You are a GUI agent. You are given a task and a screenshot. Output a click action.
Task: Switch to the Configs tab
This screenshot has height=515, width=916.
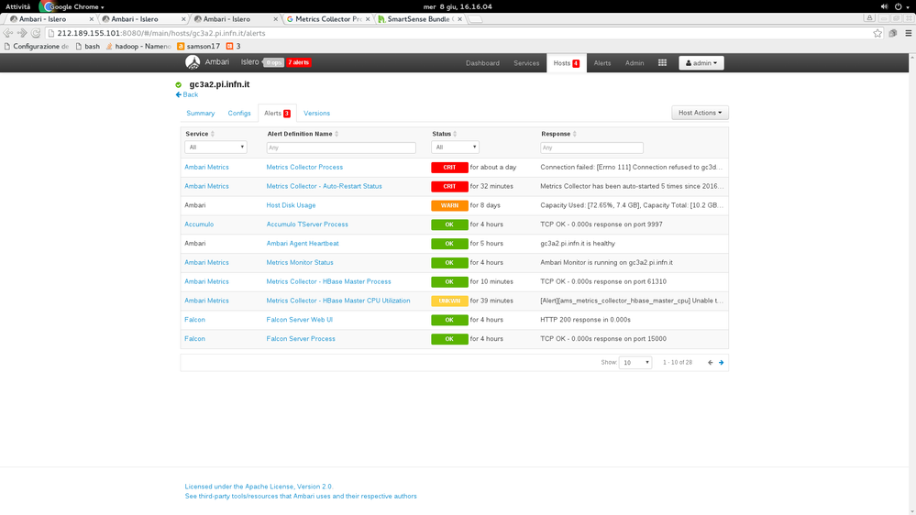239,114
